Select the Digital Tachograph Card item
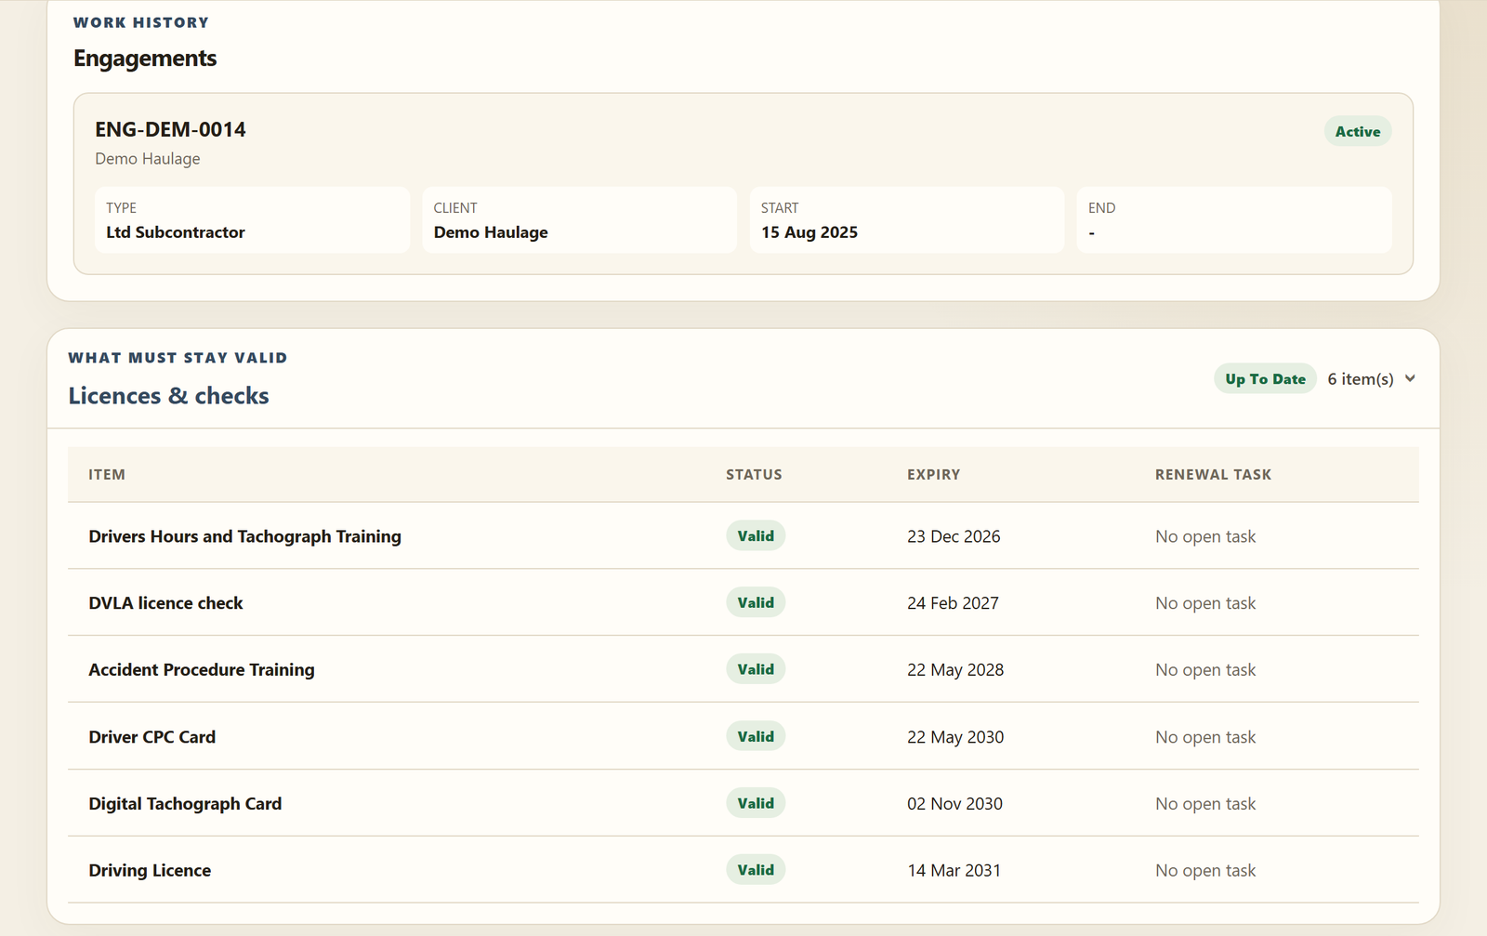Viewport: 1487px width, 936px height. (185, 804)
